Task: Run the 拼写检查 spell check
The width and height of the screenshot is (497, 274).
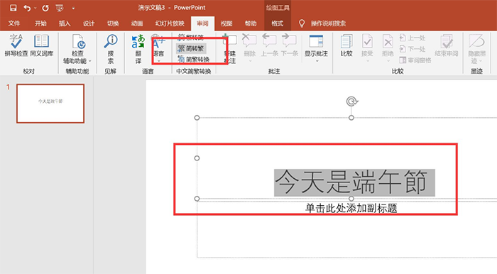Action: point(16,45)
